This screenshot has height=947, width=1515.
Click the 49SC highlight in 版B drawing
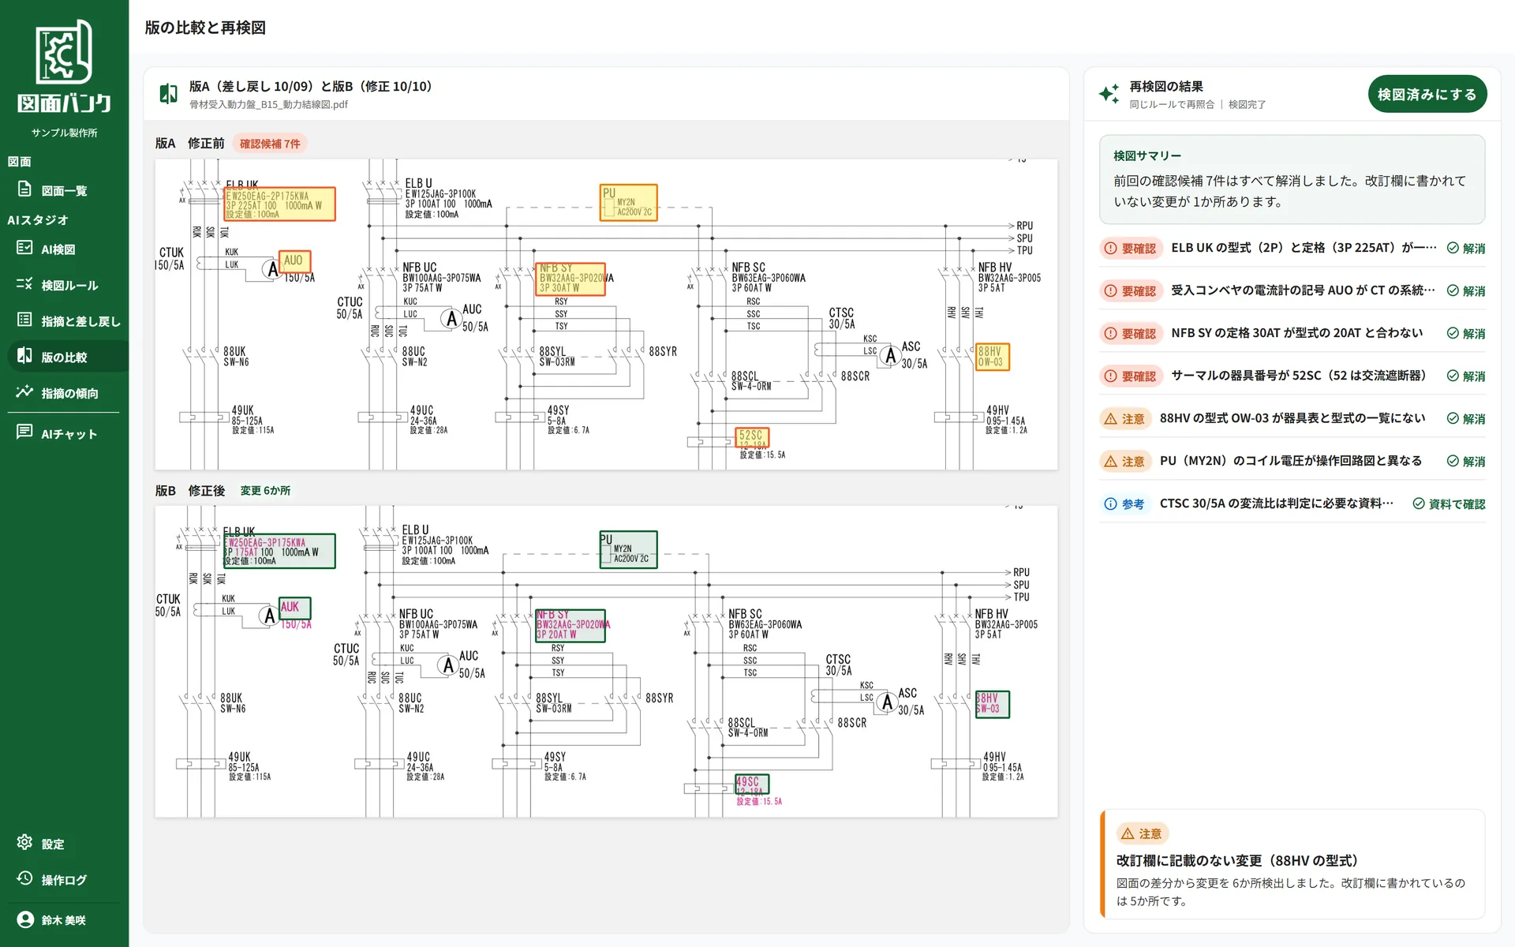point(752,784)
